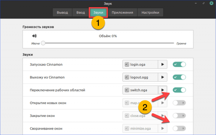Disable the Выхожу из Cinnamon sound toggle
This screenshot has height=135, width=216.
179,77
